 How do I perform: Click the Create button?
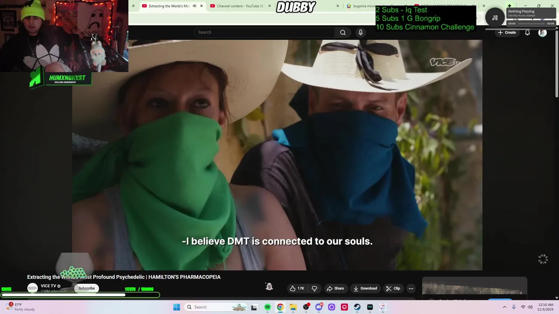(x=507, y=33)
